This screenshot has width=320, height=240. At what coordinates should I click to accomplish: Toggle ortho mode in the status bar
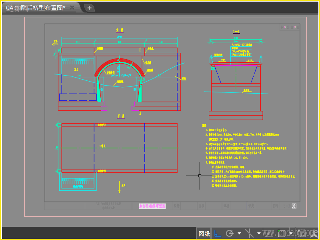[x=217, y=233]
